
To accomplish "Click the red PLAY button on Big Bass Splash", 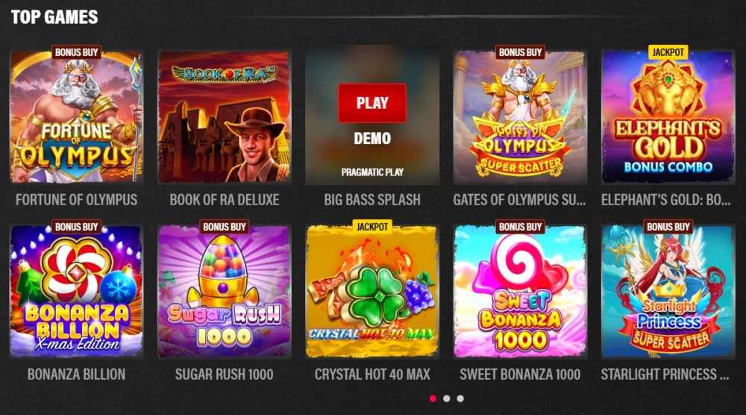I will tap(372, 103).
